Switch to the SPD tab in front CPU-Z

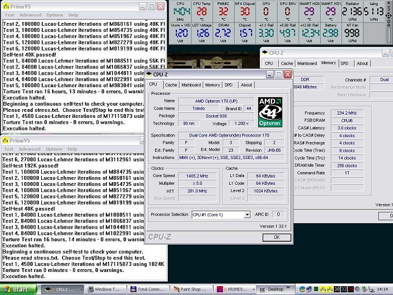229,85
